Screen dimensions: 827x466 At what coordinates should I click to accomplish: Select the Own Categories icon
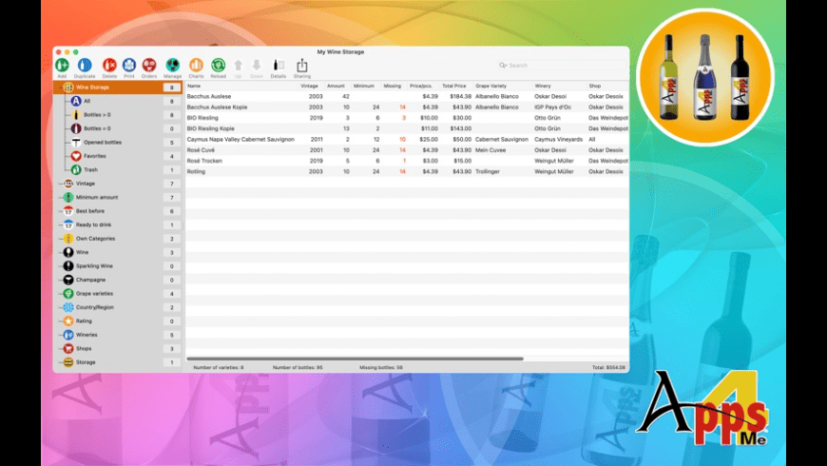tap(68, 239)
